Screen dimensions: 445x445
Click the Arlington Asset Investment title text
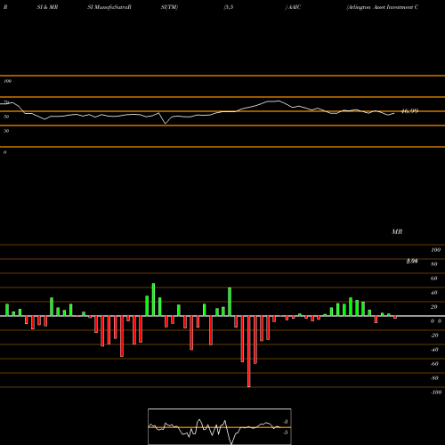click(383, 7)
